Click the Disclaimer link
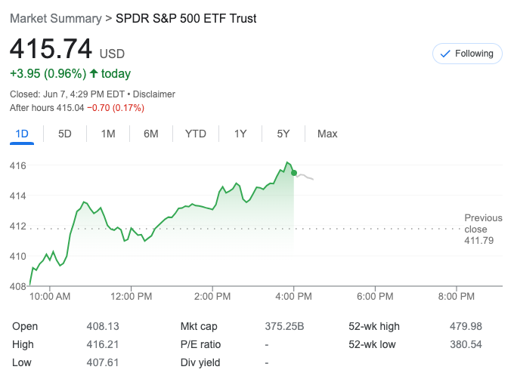The width and height of the screenshot is (514, 379). click(154, 94)
